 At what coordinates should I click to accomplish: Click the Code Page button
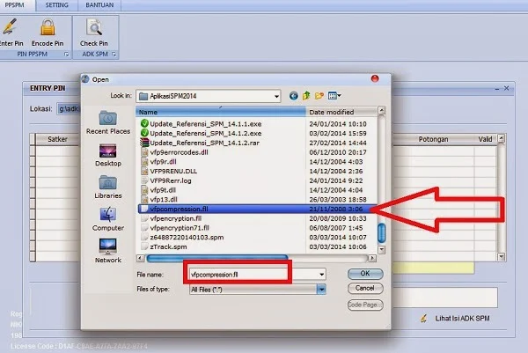tap(365, 305)
